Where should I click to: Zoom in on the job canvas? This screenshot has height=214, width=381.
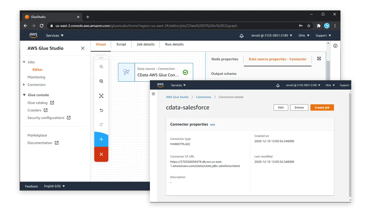(x=101, y=67)
